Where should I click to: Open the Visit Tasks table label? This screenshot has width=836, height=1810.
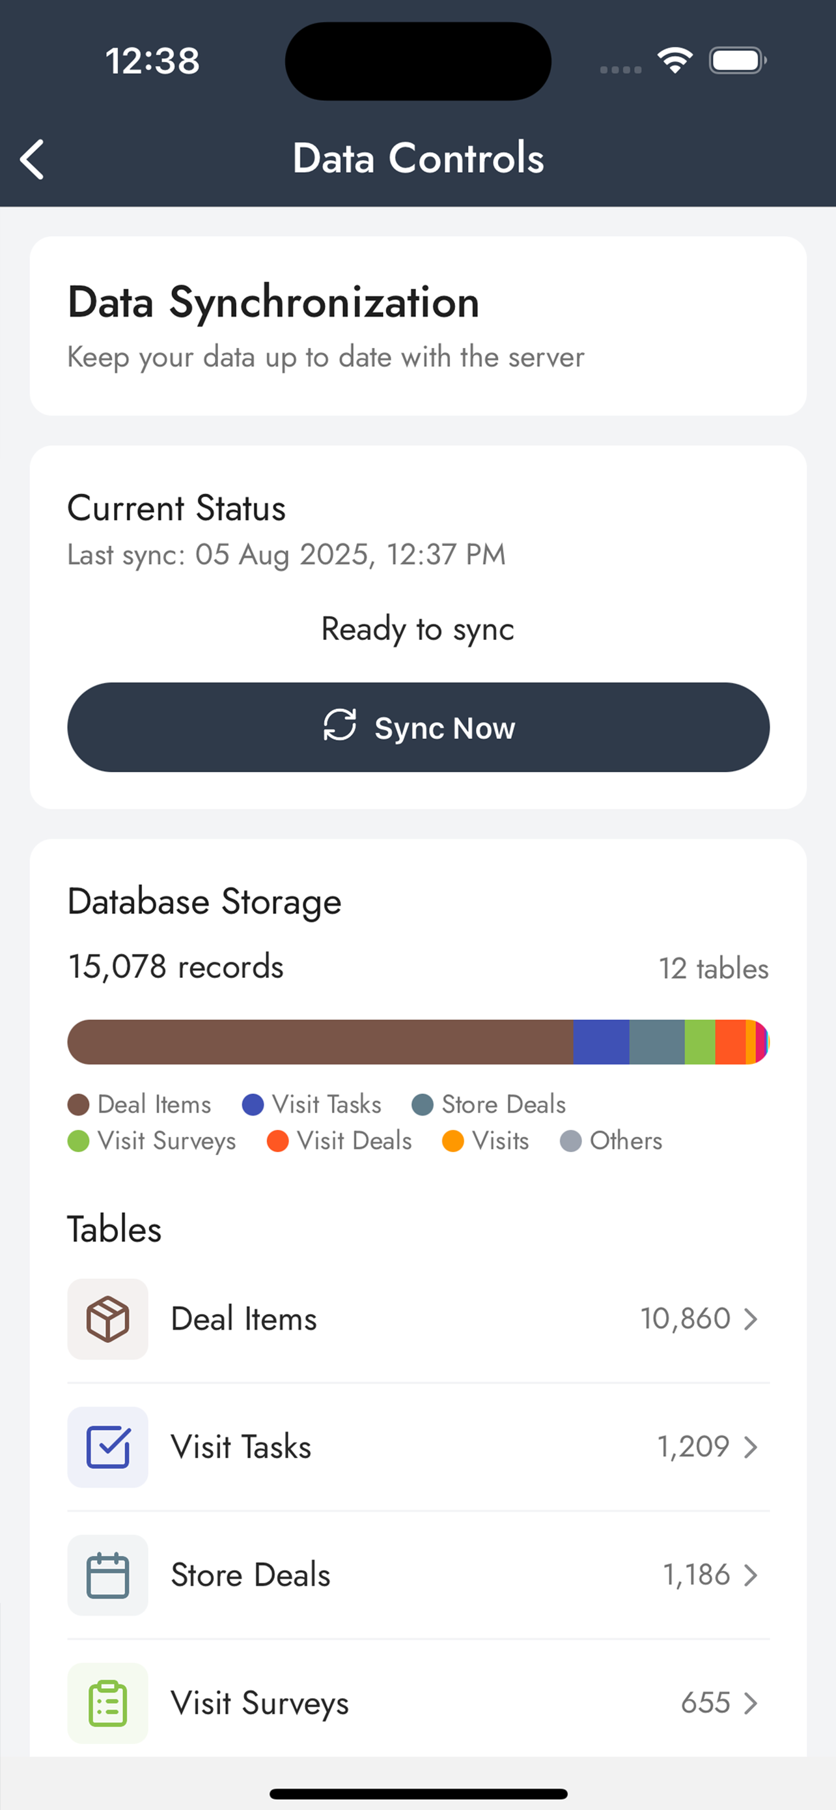tap(241, 1446)
